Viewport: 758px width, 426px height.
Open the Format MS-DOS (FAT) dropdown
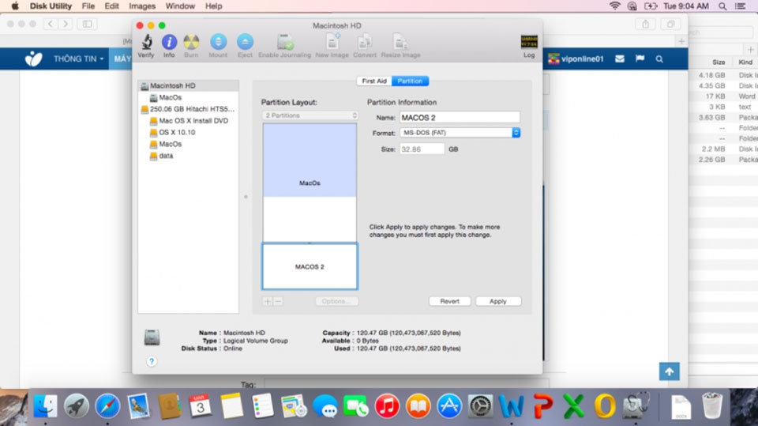pyautogui.click(x=460, y=133)
